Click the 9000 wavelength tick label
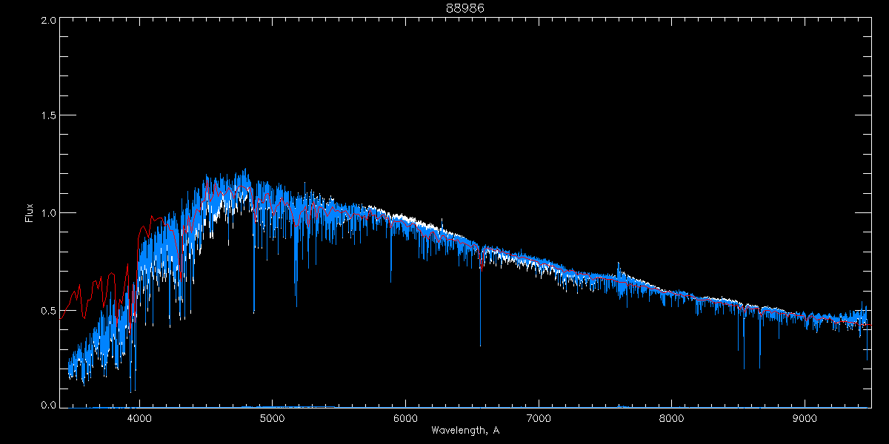 [x=805, y=418]
